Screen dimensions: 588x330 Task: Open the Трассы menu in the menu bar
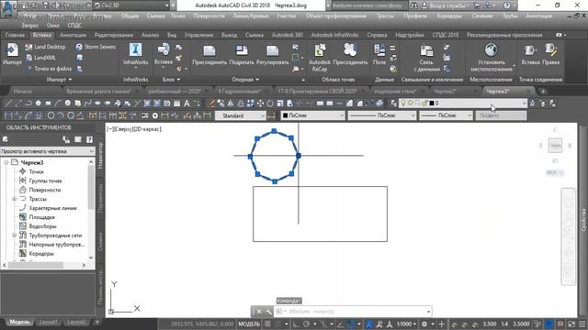click(385, 16)
